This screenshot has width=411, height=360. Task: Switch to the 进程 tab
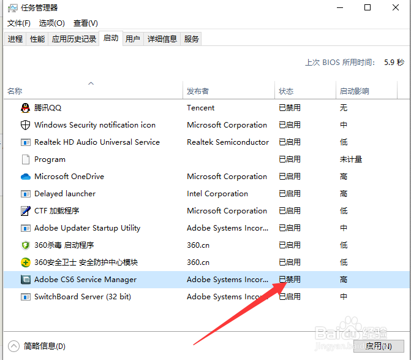(x=15, y=39)
